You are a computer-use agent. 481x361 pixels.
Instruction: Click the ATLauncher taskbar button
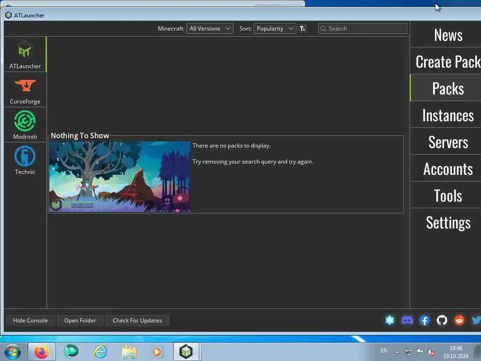point(186,352)
